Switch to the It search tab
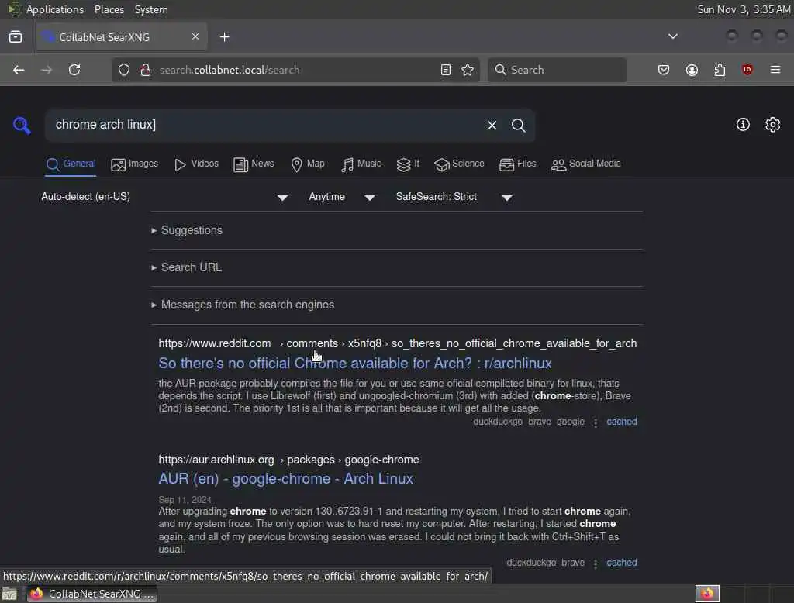The image size is (794, 603). tap(408, 164)
